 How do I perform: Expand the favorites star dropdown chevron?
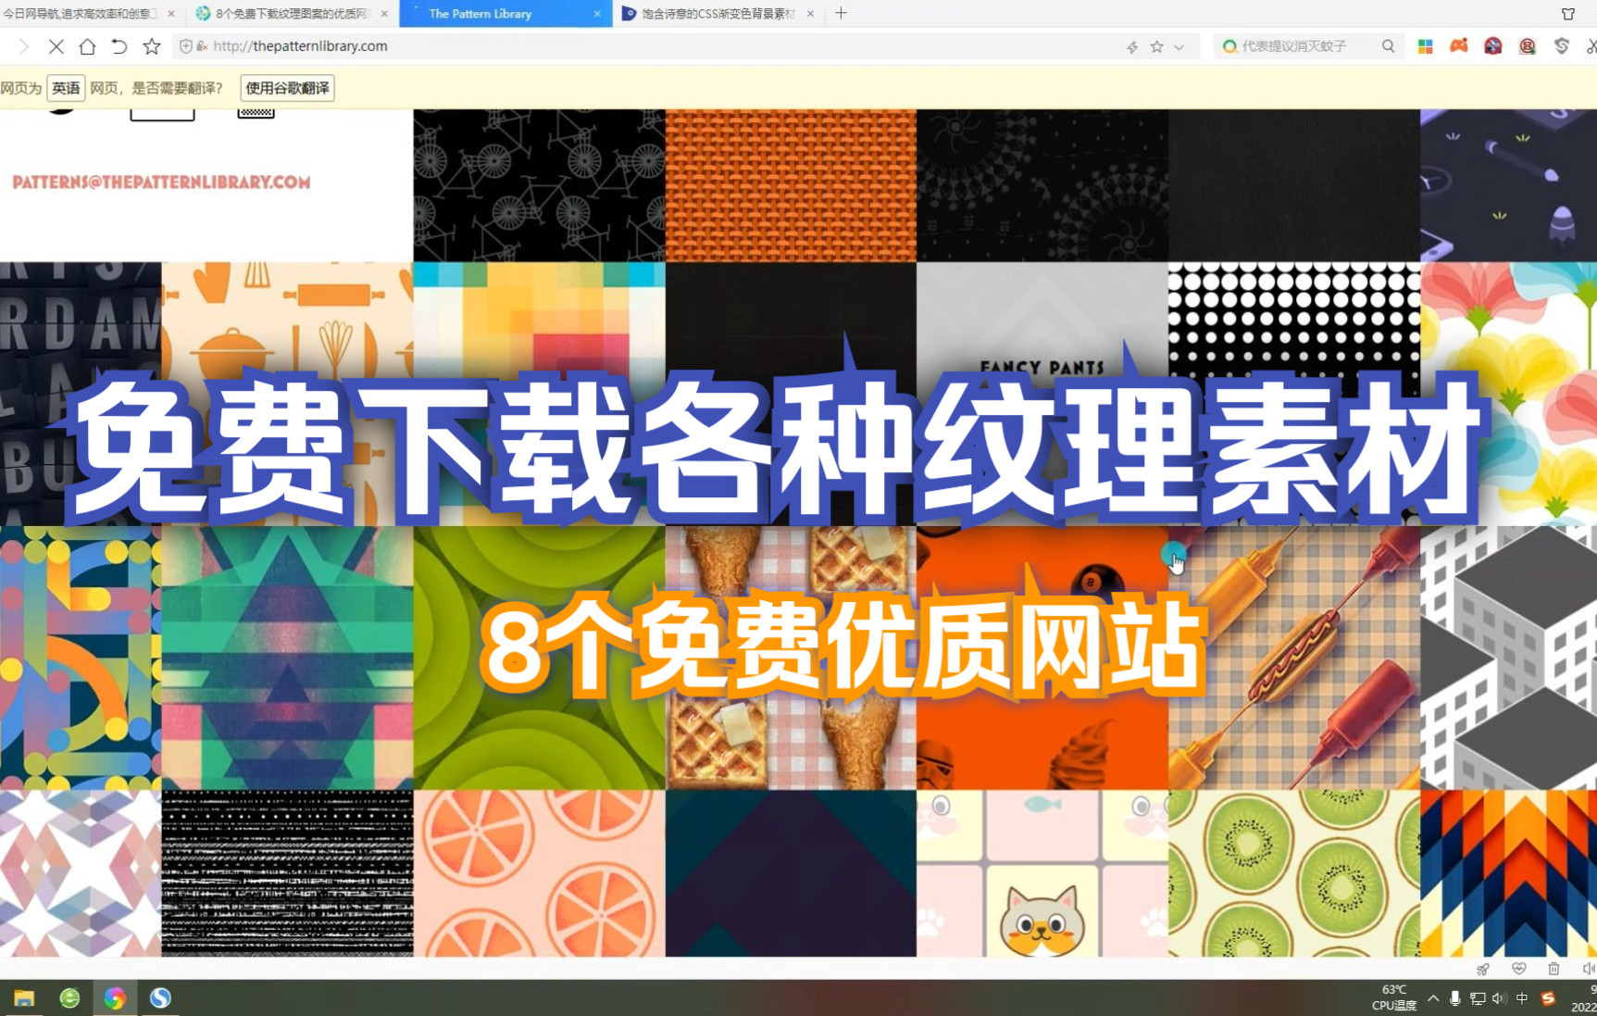point(1178,45)
